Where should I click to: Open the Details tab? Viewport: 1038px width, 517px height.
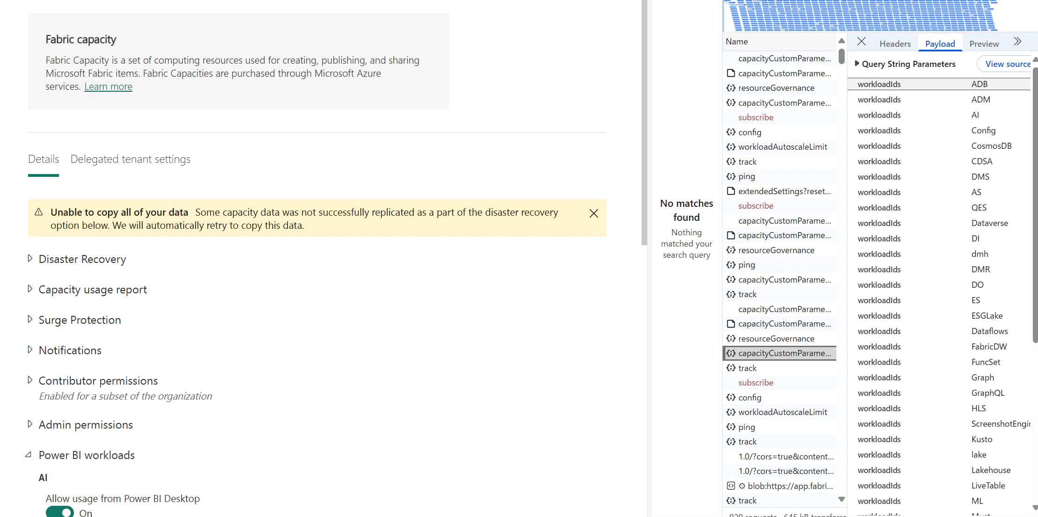(44, 159)
